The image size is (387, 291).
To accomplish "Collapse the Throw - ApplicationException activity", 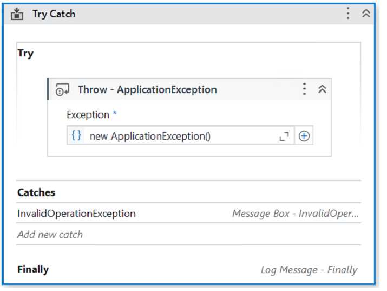I will pos(322,89).
